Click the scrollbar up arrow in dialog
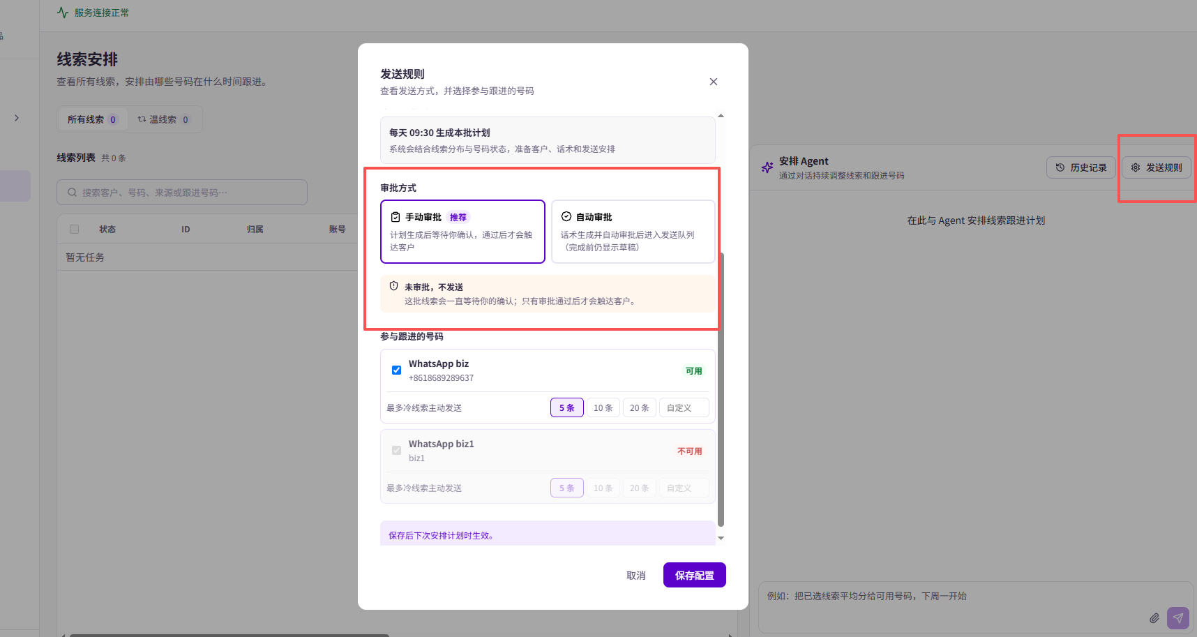The width and height of the screenshot is (1197, 637). pos(721,116)
